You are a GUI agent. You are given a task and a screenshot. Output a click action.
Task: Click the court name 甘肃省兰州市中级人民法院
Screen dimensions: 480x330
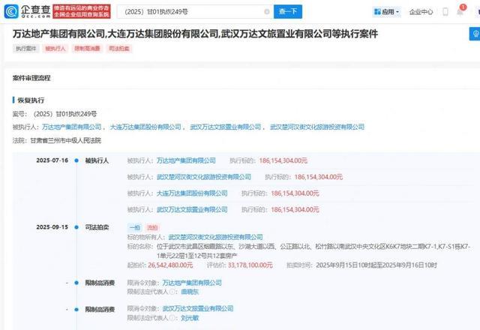click(x=66, y=140)
